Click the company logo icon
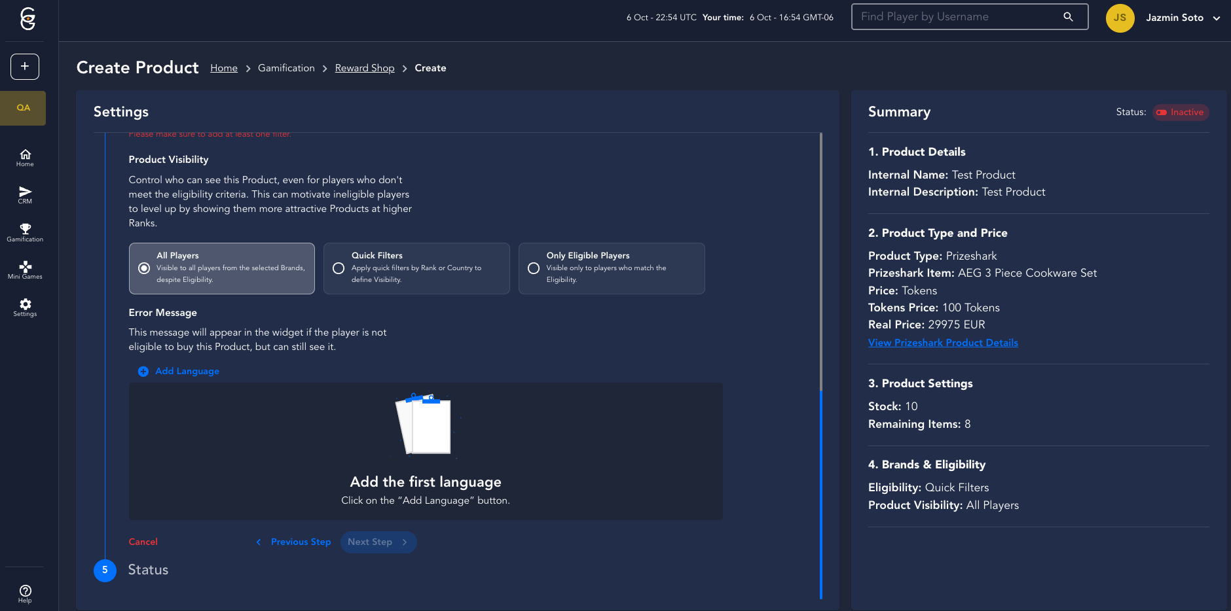This screenshot has width=1231, height=611. [28, 19]
